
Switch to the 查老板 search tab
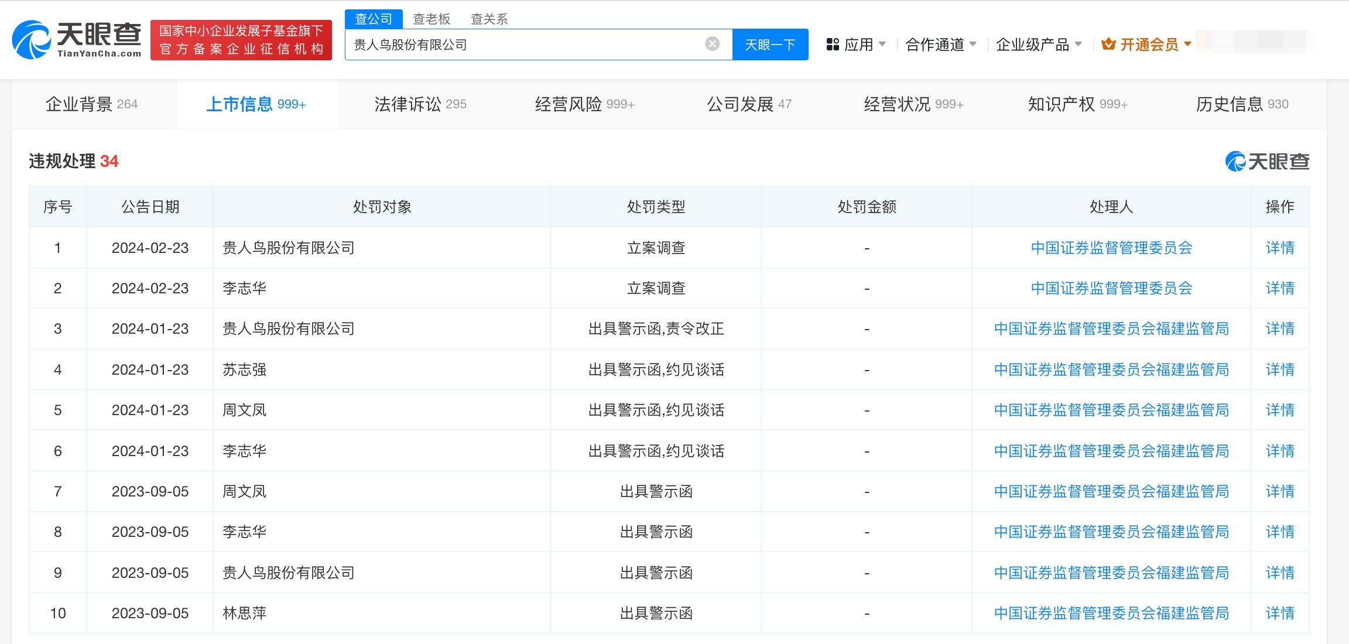(x=432, y=19)
